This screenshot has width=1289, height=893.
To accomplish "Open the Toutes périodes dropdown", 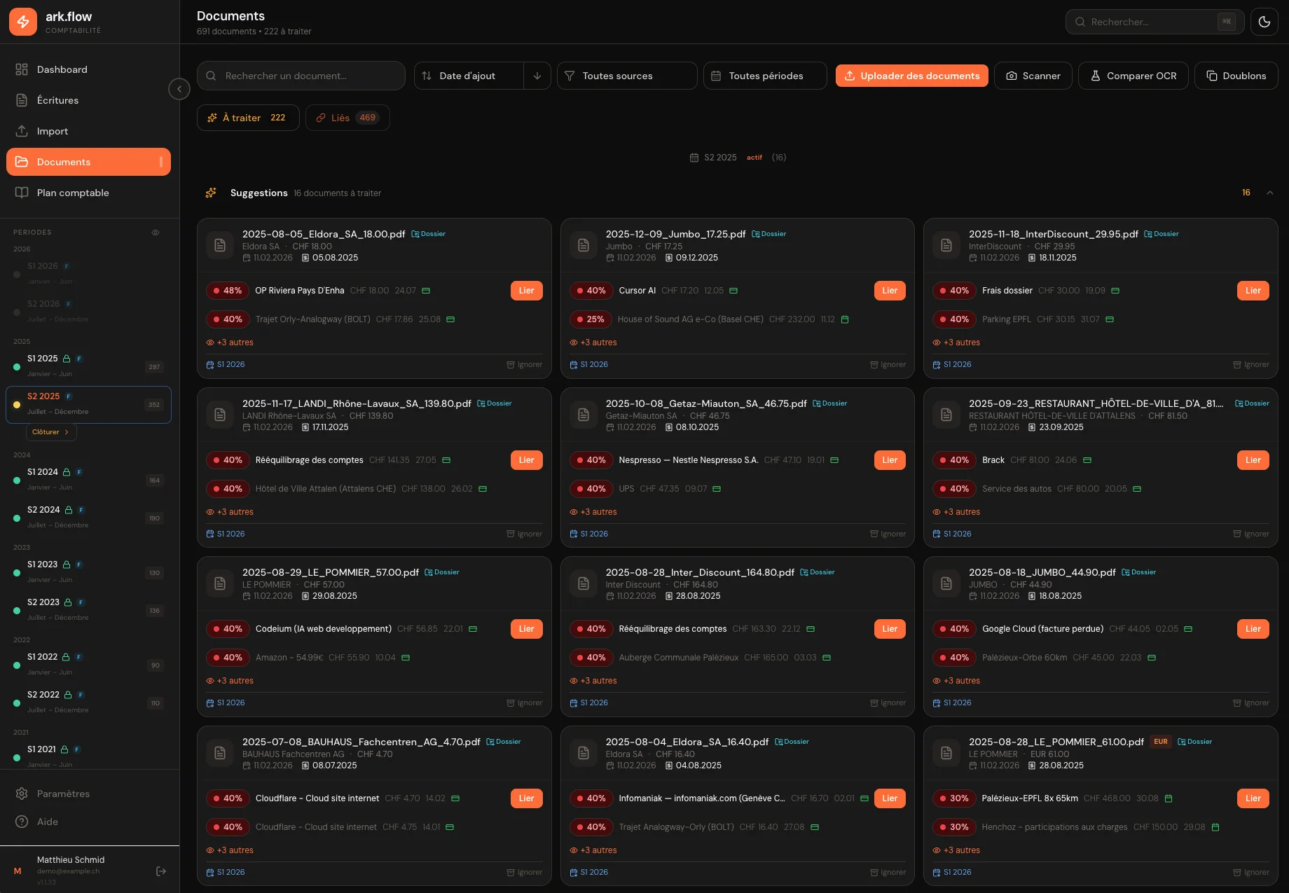I will tap(764, 76).
